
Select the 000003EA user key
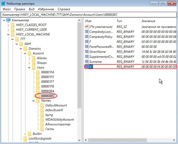47,91
